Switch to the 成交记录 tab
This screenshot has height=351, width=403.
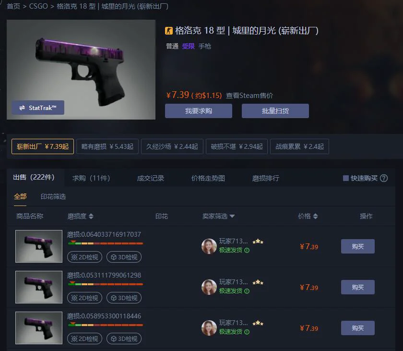tap(151, 178)
